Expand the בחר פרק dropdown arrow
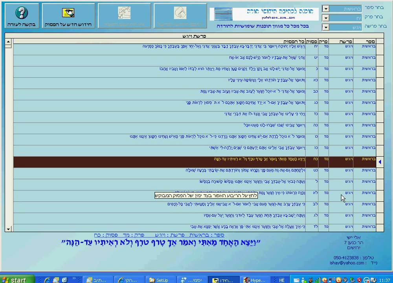Viewport: 393px width, 283px height. [325, 18]
